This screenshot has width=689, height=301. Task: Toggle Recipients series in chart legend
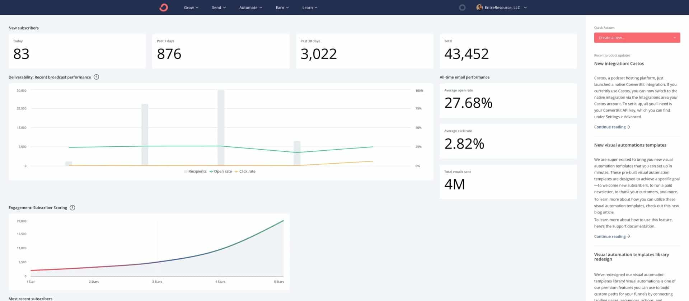tap(195, 171)
